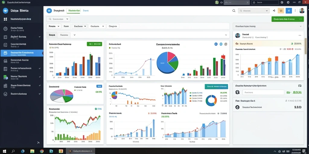This screenshot has width=309, height=154.
Task: Select the green underlined header tab
Action: click(x=74, y=11)
